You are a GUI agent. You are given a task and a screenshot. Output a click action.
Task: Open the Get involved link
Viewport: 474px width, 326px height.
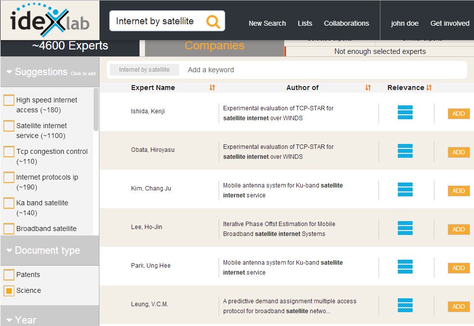[x=450, y=23]
